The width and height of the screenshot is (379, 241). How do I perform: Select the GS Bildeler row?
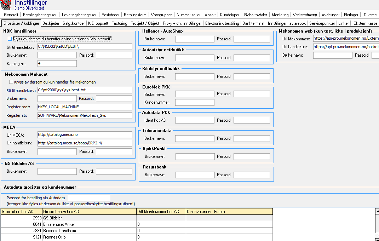coord(137,218)
